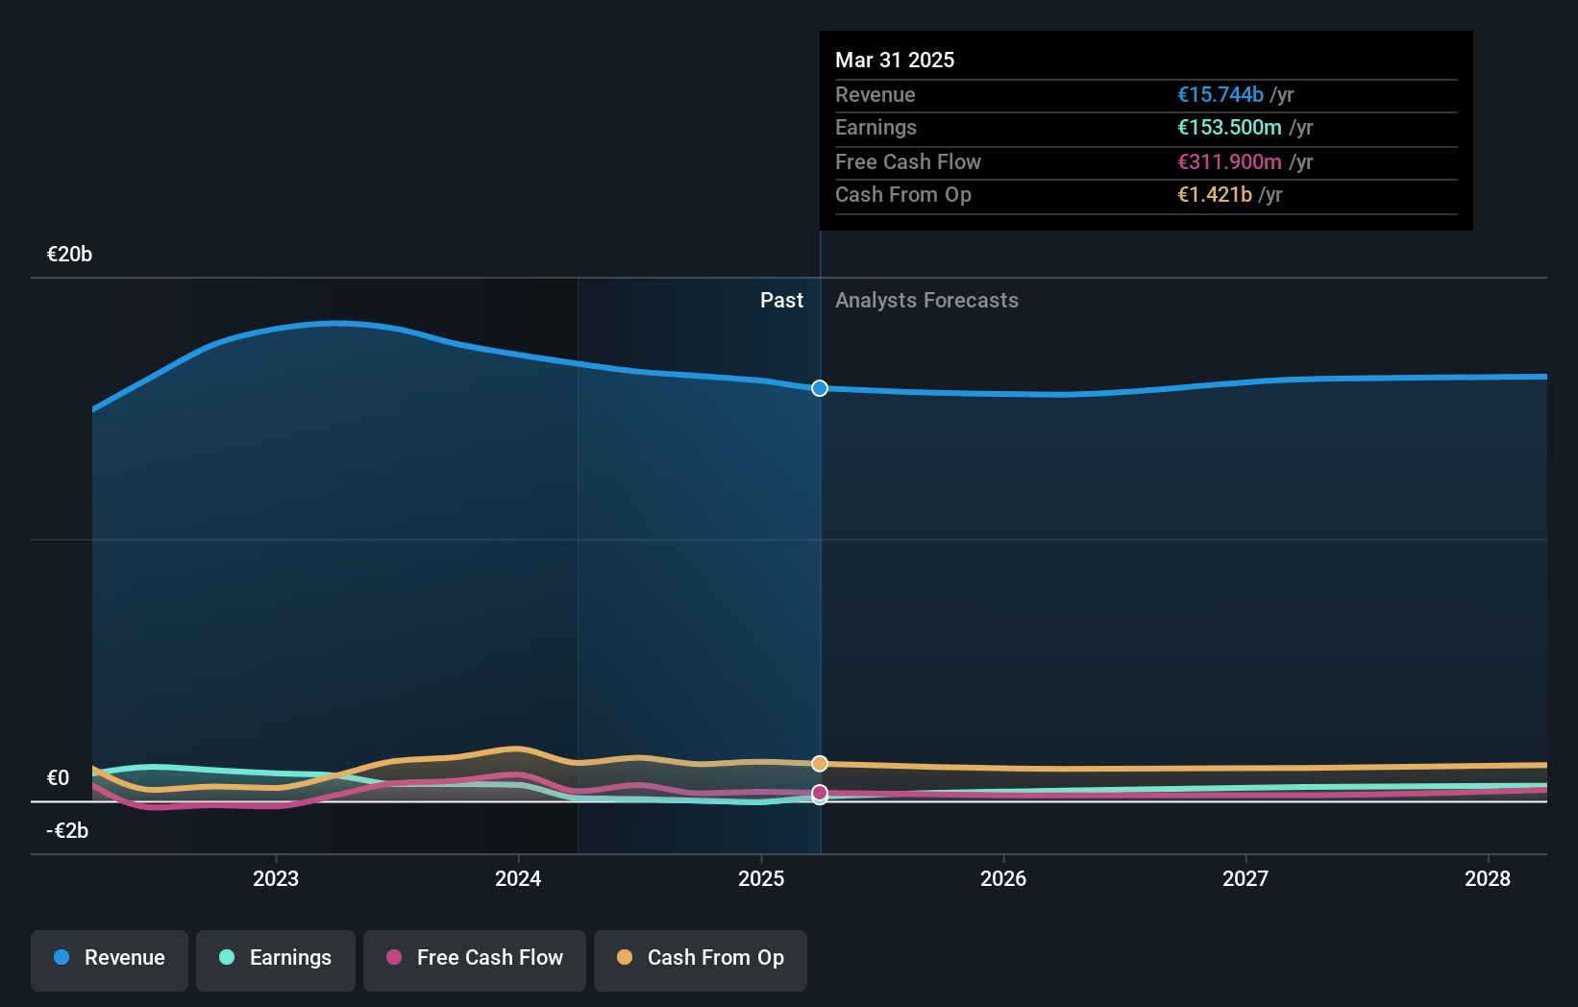Click the €1.421b cash from op value

point(1215,194)
